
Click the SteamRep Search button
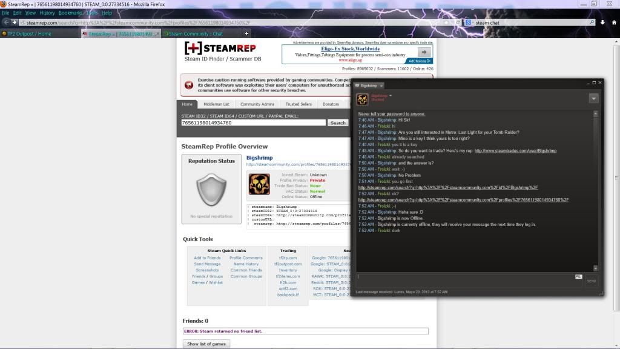[338, 123]
